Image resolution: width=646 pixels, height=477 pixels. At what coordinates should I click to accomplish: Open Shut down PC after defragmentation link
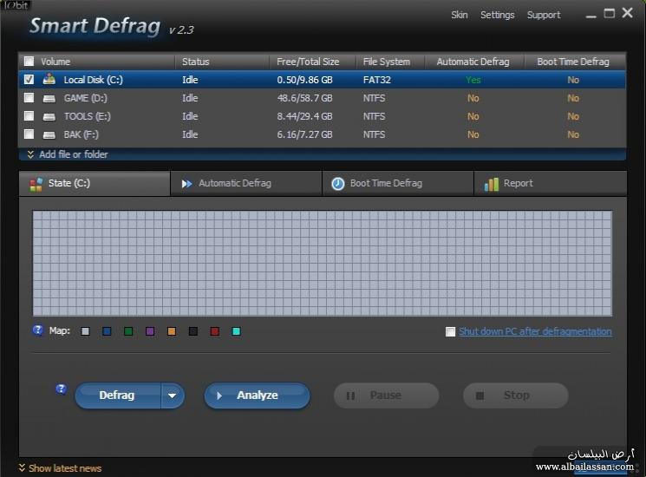click(535, 331)
